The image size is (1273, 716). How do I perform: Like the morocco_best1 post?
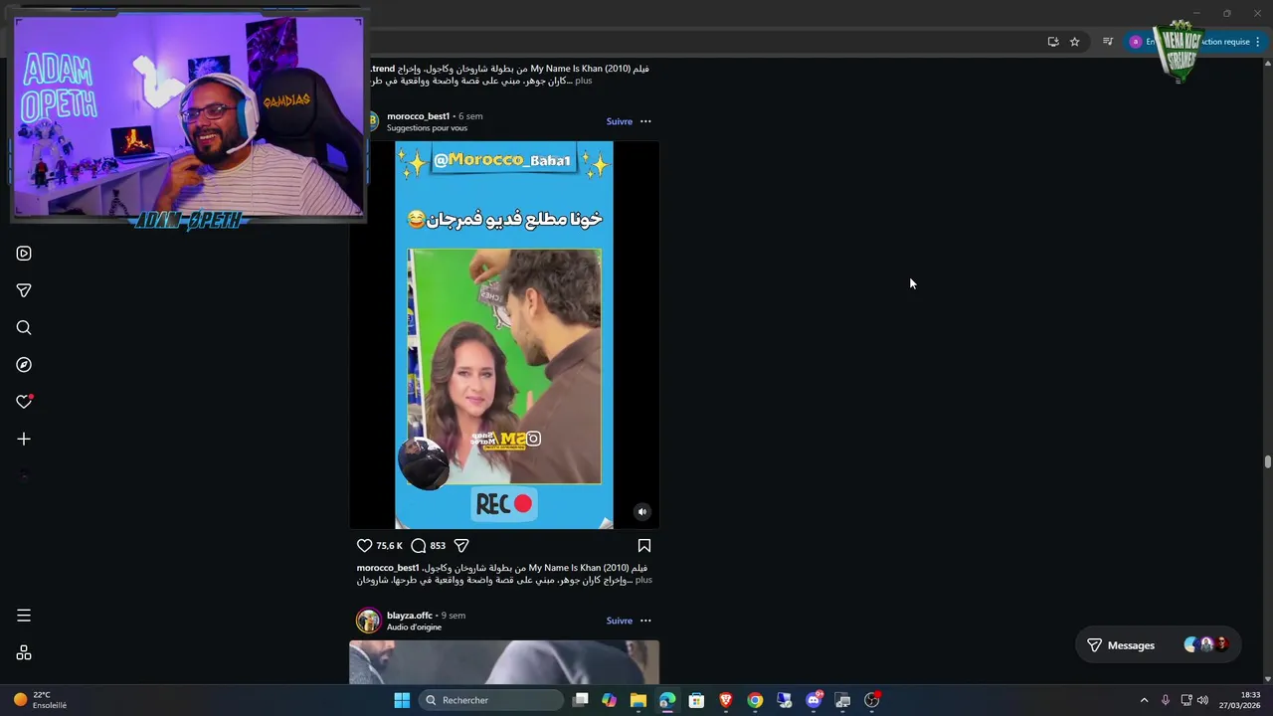364,545
